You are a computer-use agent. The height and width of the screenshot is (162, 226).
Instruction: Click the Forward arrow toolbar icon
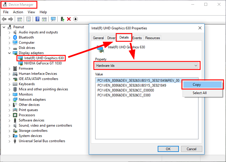(x=11, y=19)
